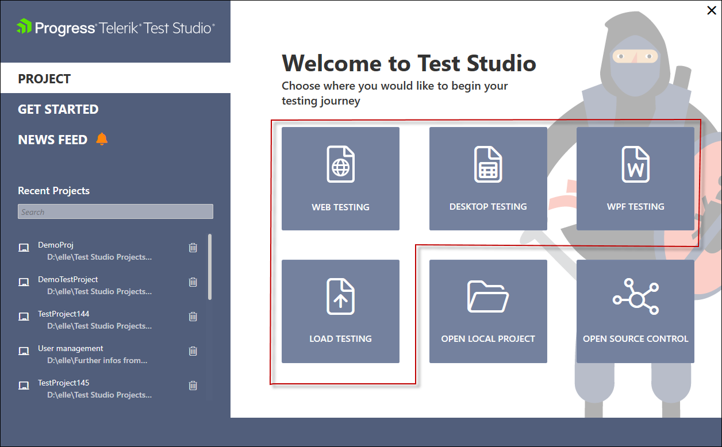The width and height of the screenshot is (722, 447).
Task: Click the computer icon beside DemoTestProject
Action: (24, 282)
